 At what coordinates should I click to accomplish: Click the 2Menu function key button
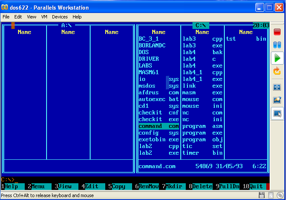tap(39, 186)
